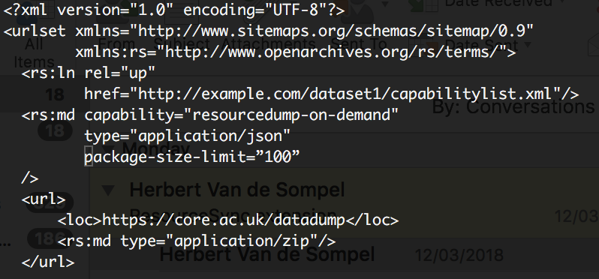Click the faded From filter button
Viewport: 599px width, 279px height.
(x=117, y=44)
